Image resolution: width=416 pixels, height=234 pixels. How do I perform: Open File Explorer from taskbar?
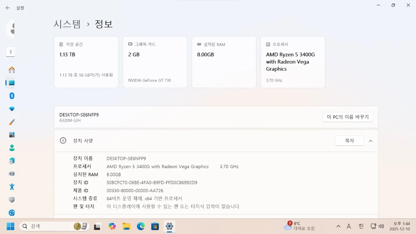[126, 226]
